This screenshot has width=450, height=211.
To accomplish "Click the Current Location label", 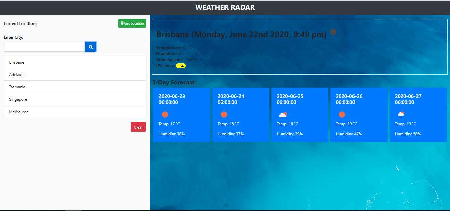I will [x=20, y=24].
